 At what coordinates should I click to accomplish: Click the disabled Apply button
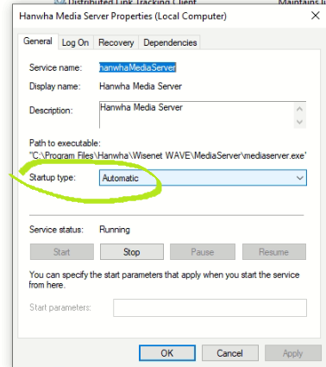point(292,353)
